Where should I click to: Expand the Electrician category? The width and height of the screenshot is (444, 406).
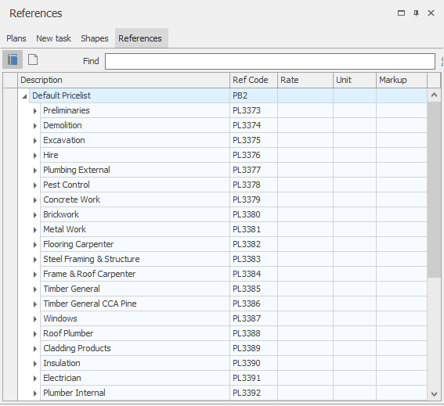coord(34,379)
